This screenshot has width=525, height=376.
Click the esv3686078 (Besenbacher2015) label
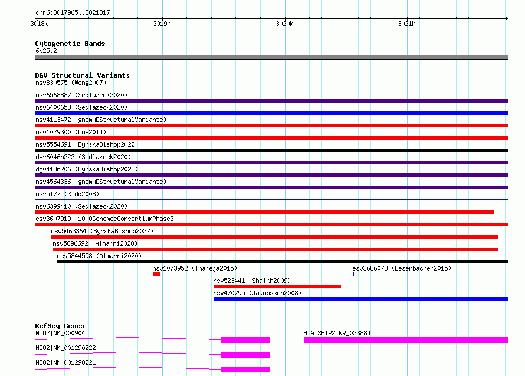pyautogui.click(x=401, y=268)
